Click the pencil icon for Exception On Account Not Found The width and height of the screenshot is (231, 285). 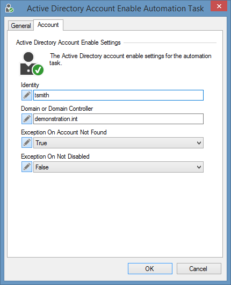coord(27,142)
